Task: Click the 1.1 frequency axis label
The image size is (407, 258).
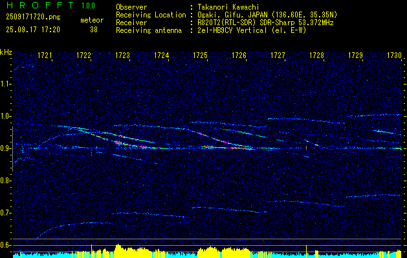Action: click(6, 84)
